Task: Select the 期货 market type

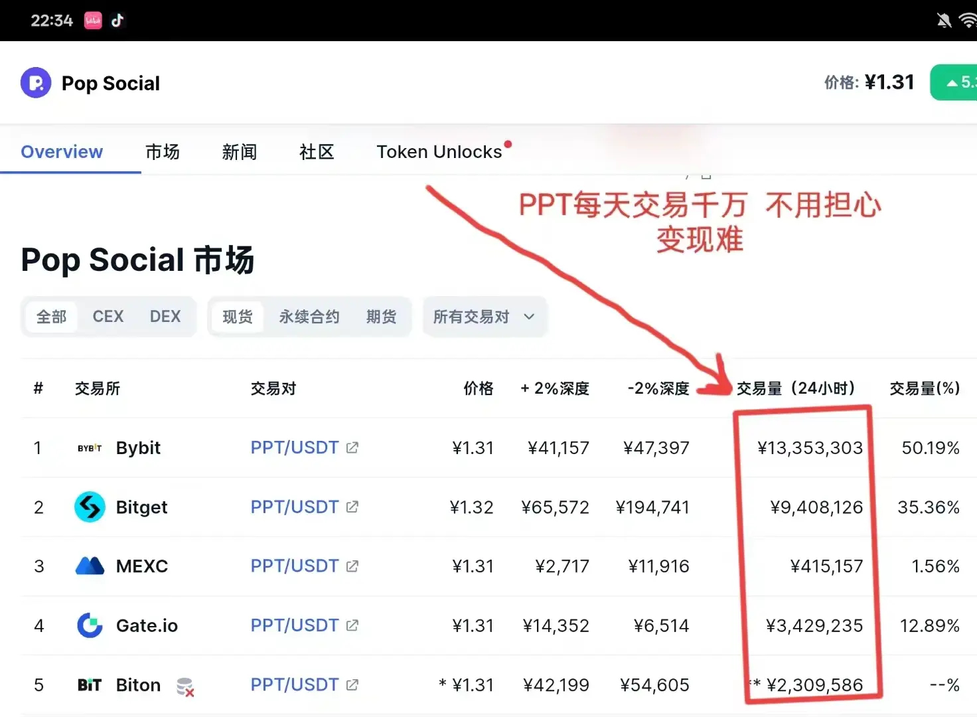Action: pos(381,317)
